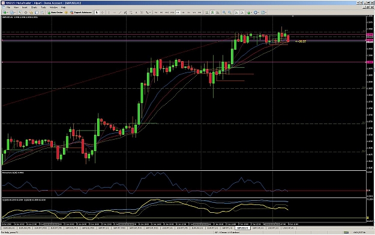
Task: Click the New Order button
Action: pyautogui.click(x=55, y=13)
